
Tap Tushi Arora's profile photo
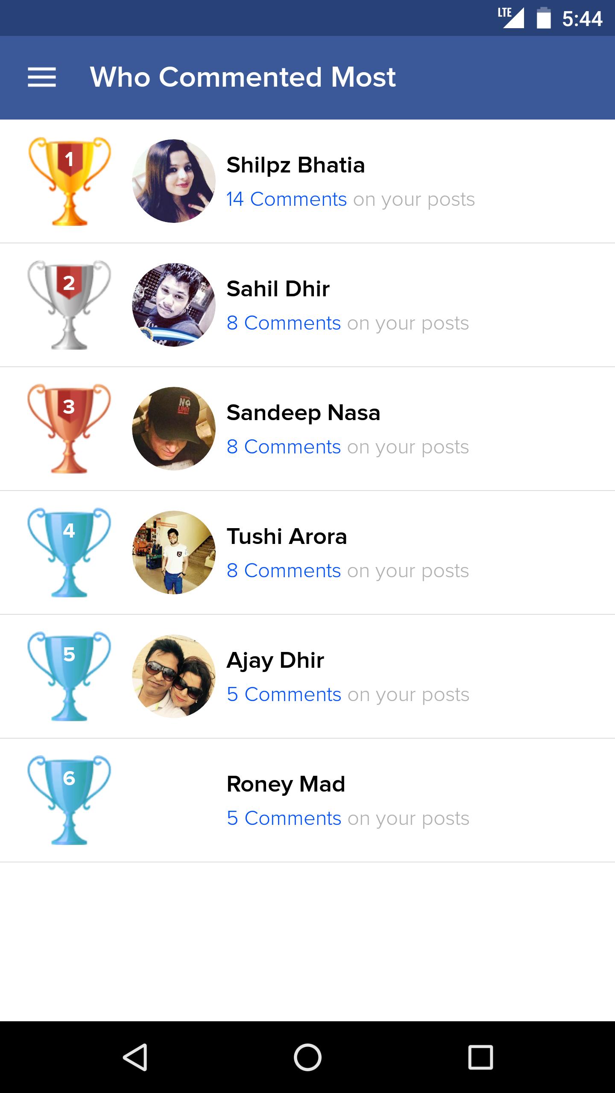[x=174, y=552]
